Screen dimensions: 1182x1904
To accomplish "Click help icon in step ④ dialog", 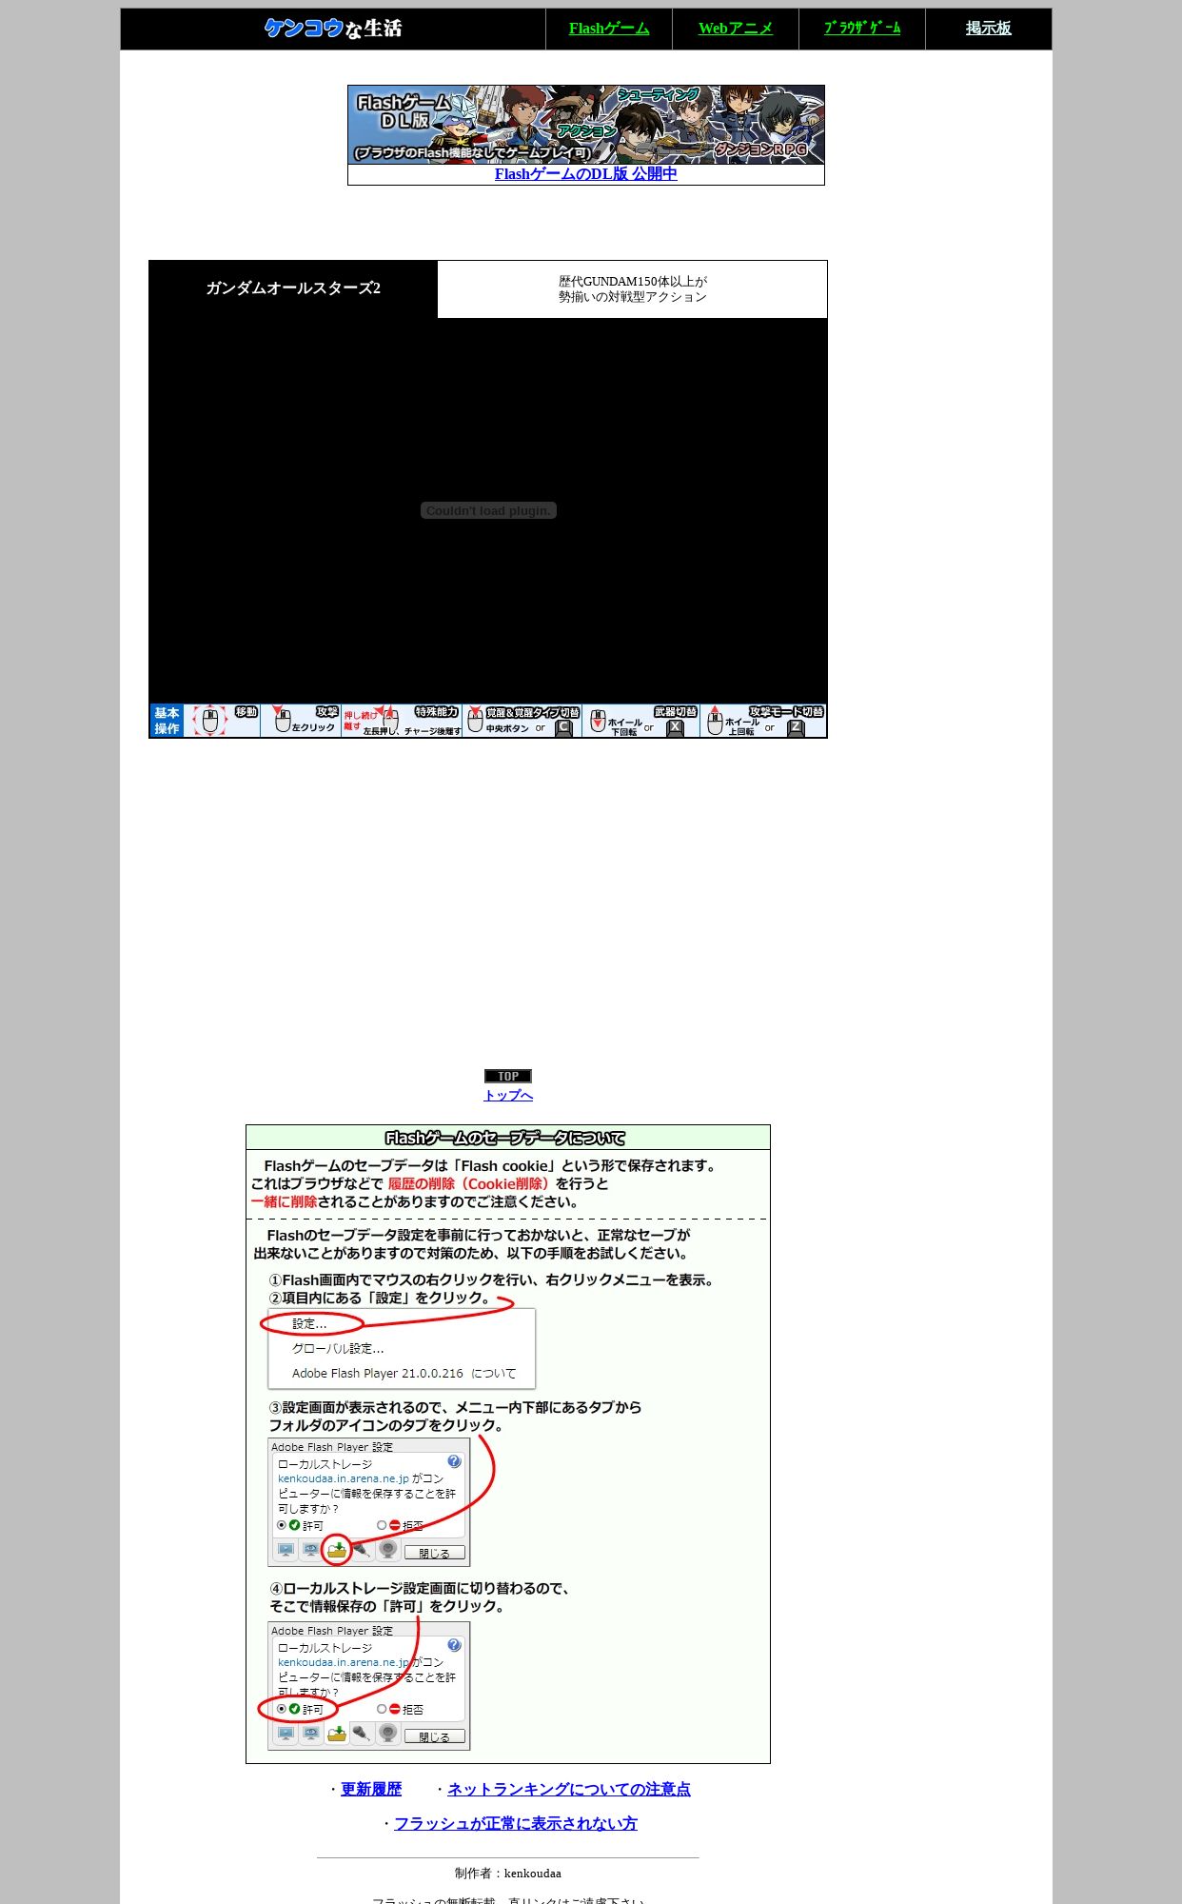I will 454,1645.
